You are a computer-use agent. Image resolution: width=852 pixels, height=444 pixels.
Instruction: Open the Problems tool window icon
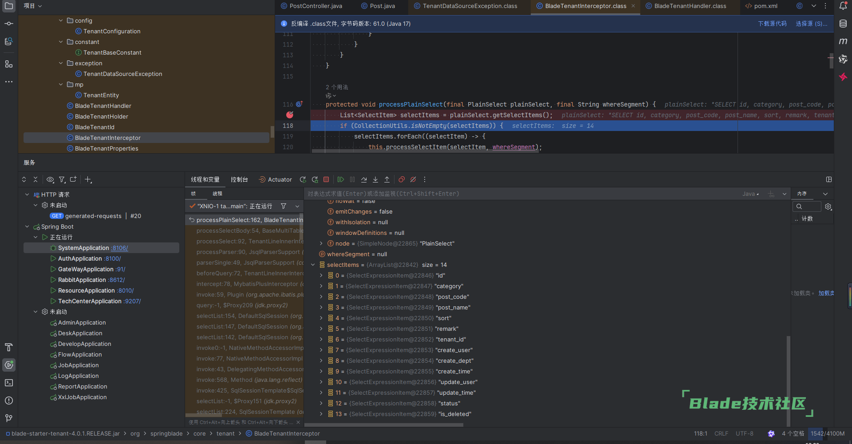9,400
